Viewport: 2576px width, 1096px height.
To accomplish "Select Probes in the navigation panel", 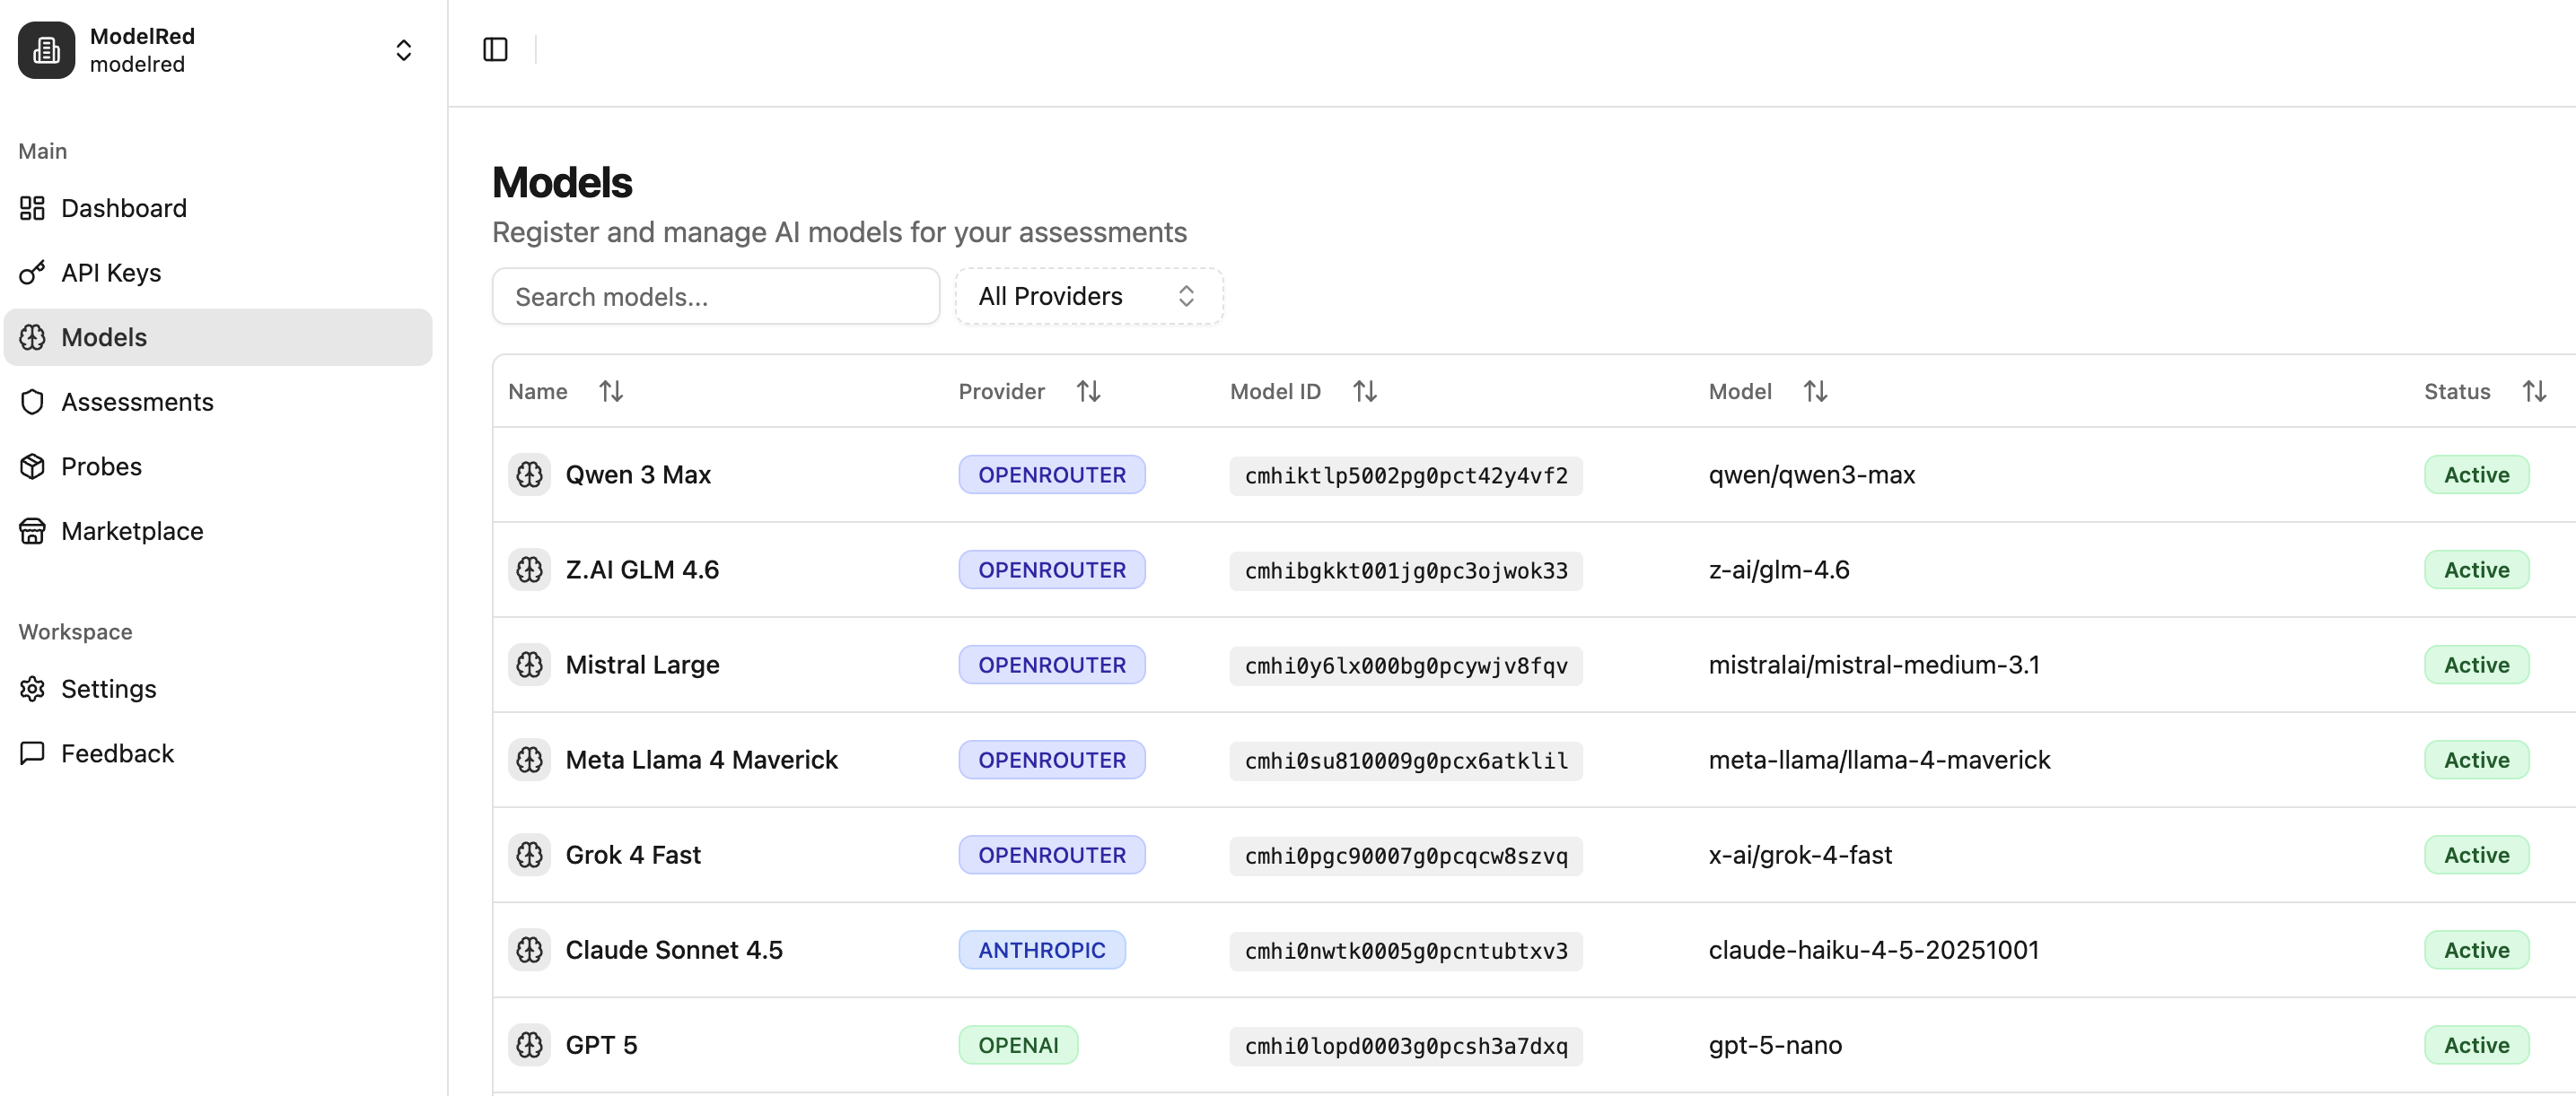I will [x=101, y=465].
